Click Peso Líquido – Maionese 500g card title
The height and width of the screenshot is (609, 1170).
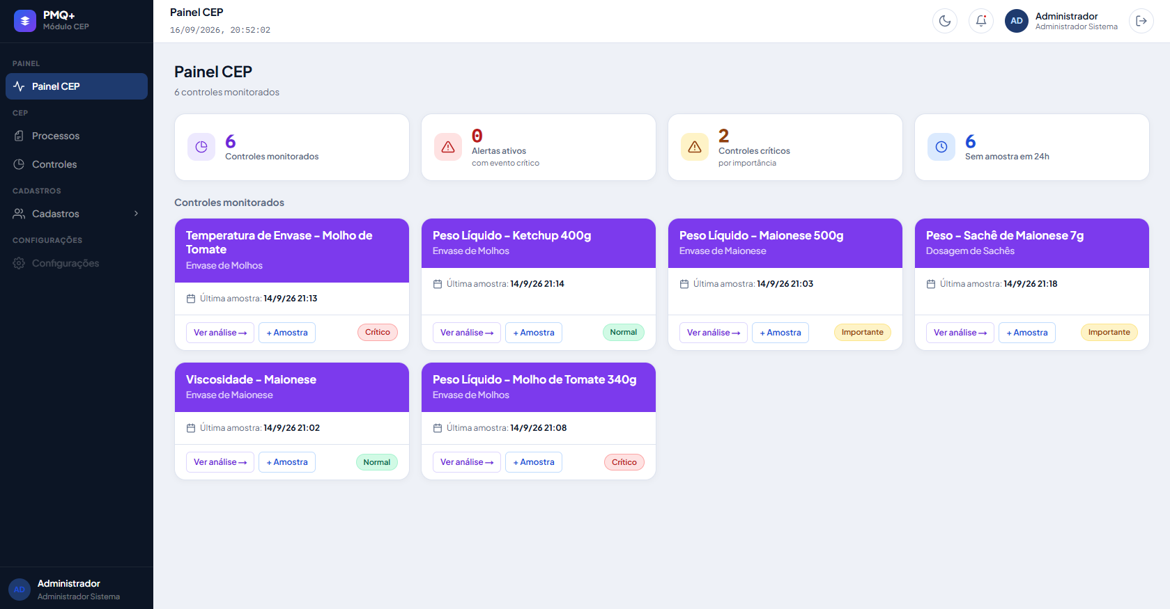762,235
